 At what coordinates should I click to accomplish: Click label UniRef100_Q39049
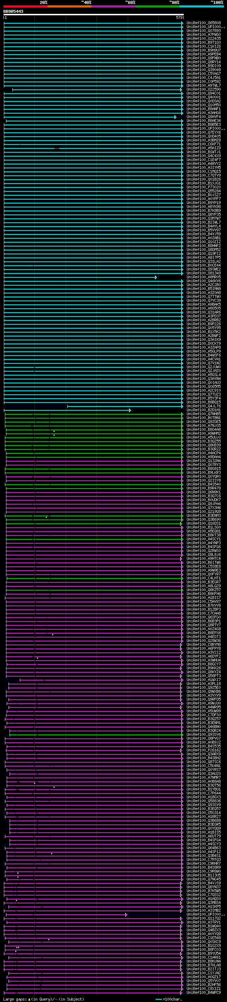[204, 70]
